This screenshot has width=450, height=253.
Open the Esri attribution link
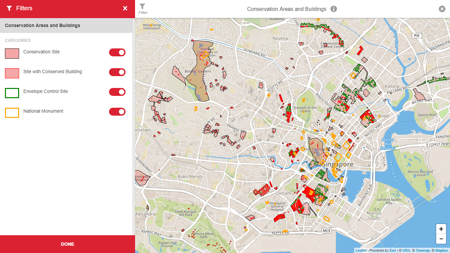pos(393,250)
